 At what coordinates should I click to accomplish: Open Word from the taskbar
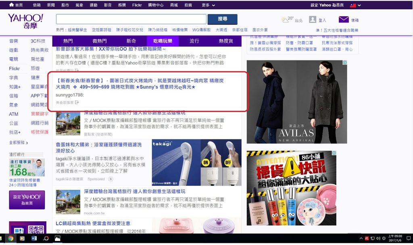[34, 239]
